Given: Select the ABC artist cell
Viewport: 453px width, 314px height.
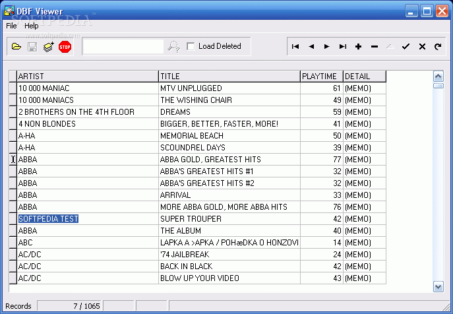Looking at the screenshot, I should click(88, 242).
